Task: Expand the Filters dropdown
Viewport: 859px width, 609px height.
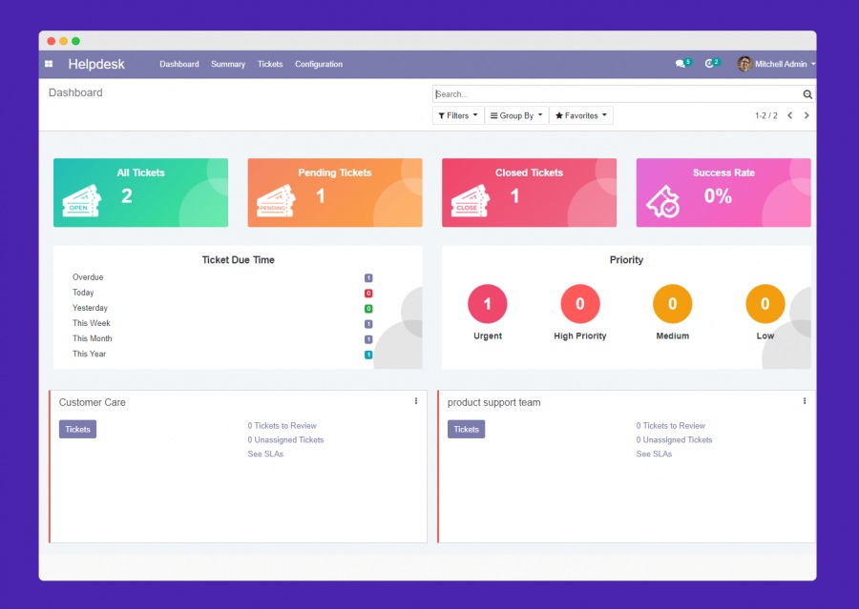Action: (458, 115)
